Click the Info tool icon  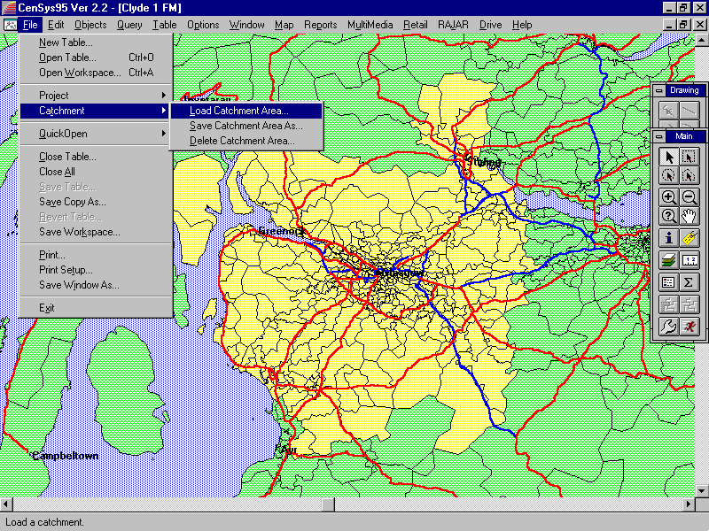tap(669, 238)
